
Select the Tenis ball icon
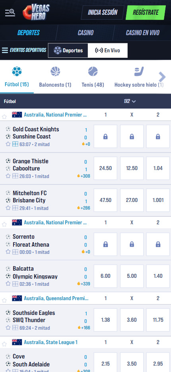(x=93, y=71)
